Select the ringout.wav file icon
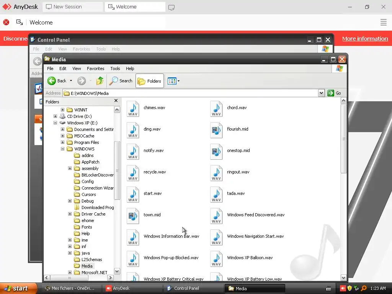 [216, 173]
